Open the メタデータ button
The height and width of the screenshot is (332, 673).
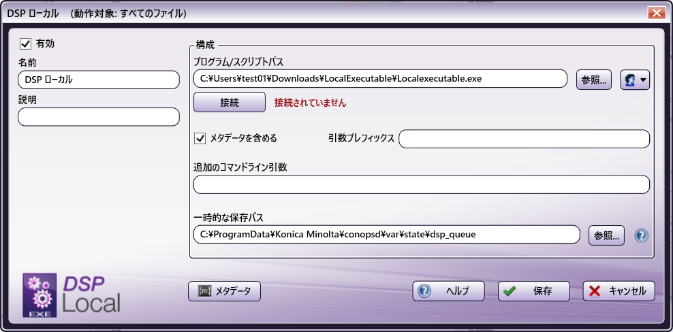(x=224, y=291)
